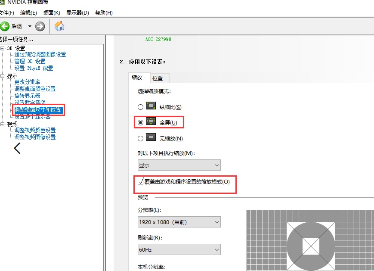Switch to the 位置 tab
374x271 pixels.
(x=158, y=78)
